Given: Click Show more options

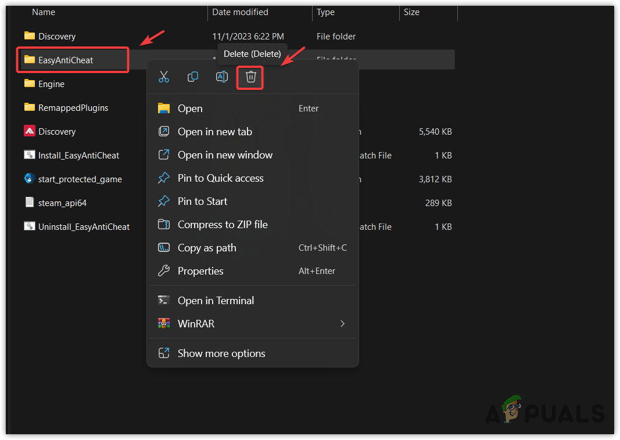Looking at the screenshot, I should tap(253, 354).
